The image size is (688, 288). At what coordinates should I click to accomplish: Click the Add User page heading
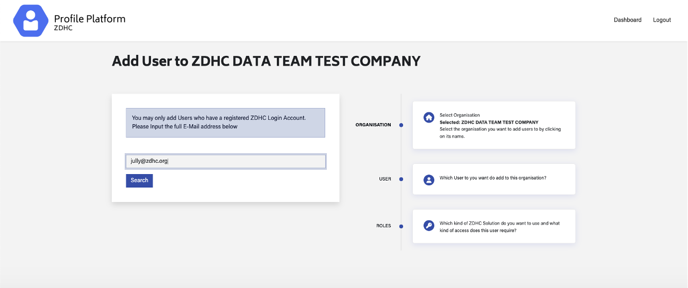click(266, 61)
